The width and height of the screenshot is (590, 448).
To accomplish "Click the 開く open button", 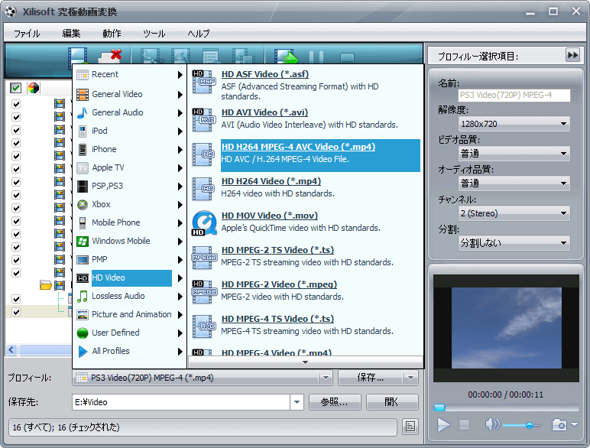I will coord(392,402).
